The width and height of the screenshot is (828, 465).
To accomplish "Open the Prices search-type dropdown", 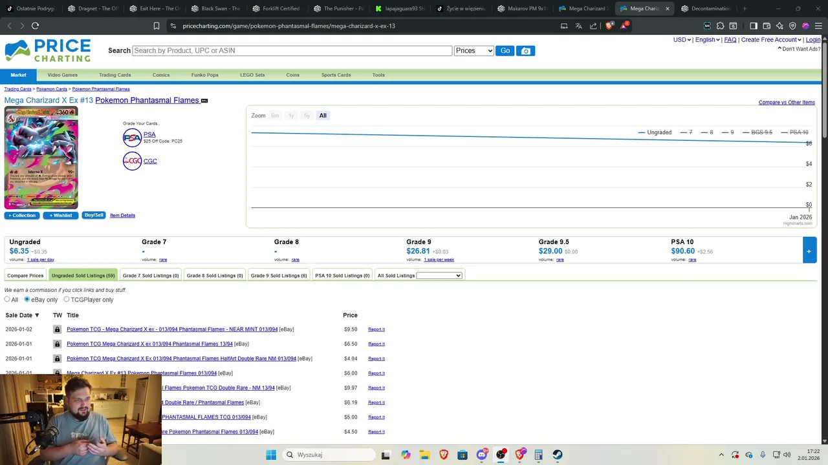I will (474, 50).
